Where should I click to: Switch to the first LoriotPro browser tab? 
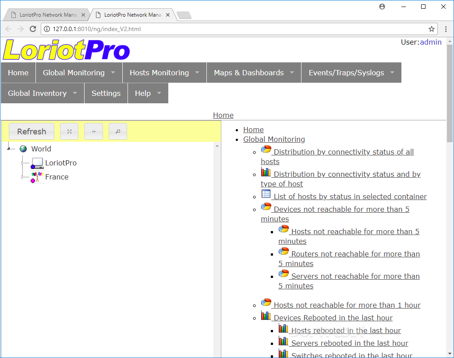pyautogui.click(x=48, y=15)
